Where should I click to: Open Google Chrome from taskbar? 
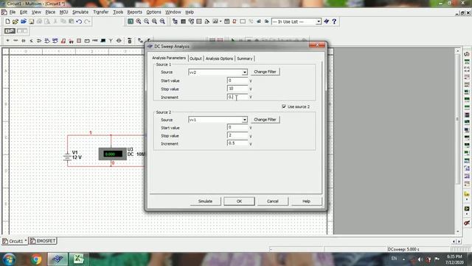click(37, 259)
